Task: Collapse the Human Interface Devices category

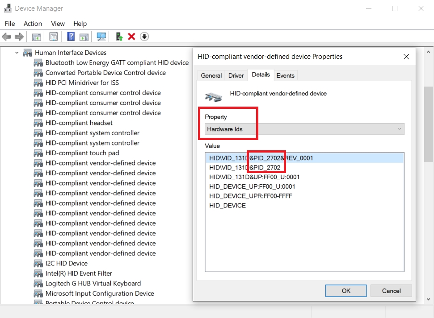Action: (x=17, y=53)
